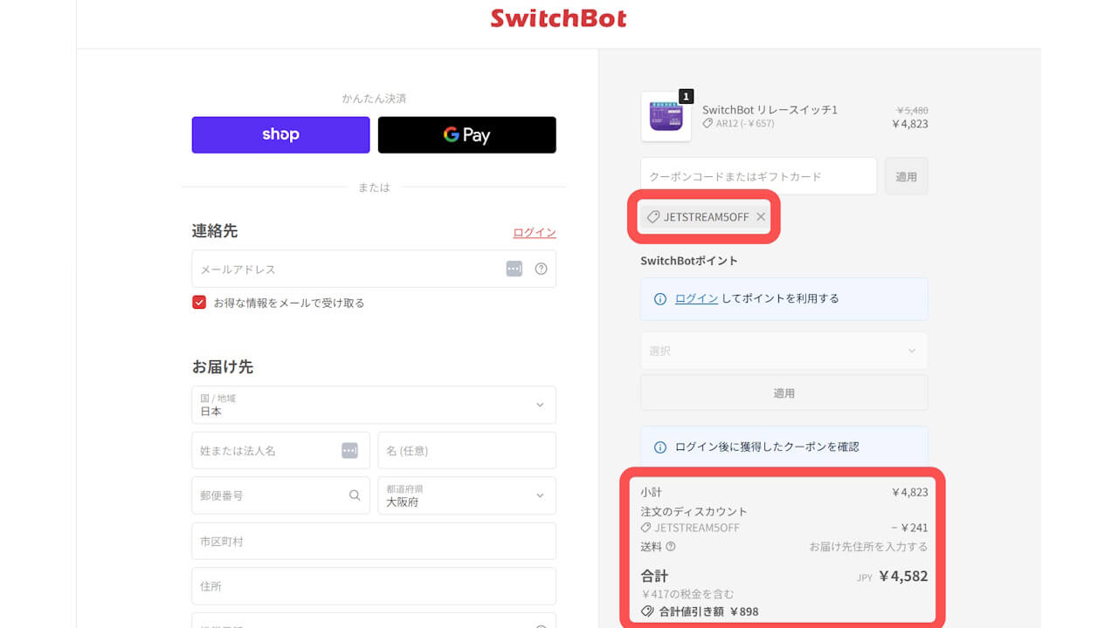Screen dimensions: 1118x628
Task: Click the JETSTREAM5OFF tag icon
Action: coord(652,216)
